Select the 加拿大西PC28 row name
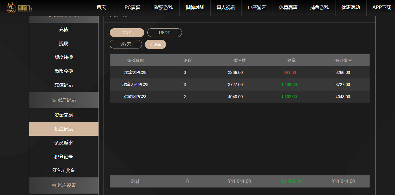395x195 pixels. [135, 85]
